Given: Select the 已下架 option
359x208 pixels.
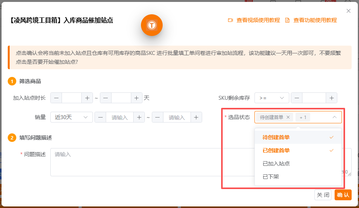Looking at the screenshot, I should [x=298, y=177].
